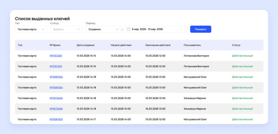278x134 pixels.
Task: Click Действительный status in the first №3151203 row
Action: click(242, 56)
